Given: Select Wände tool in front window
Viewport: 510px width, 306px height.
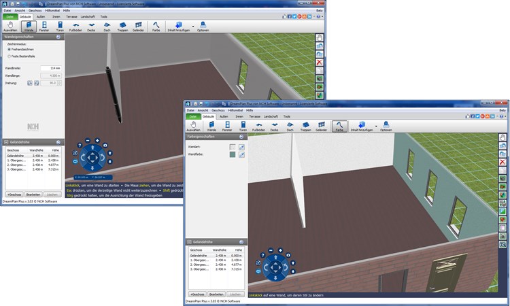Looking at the screenshot, I should pos(211,126).
